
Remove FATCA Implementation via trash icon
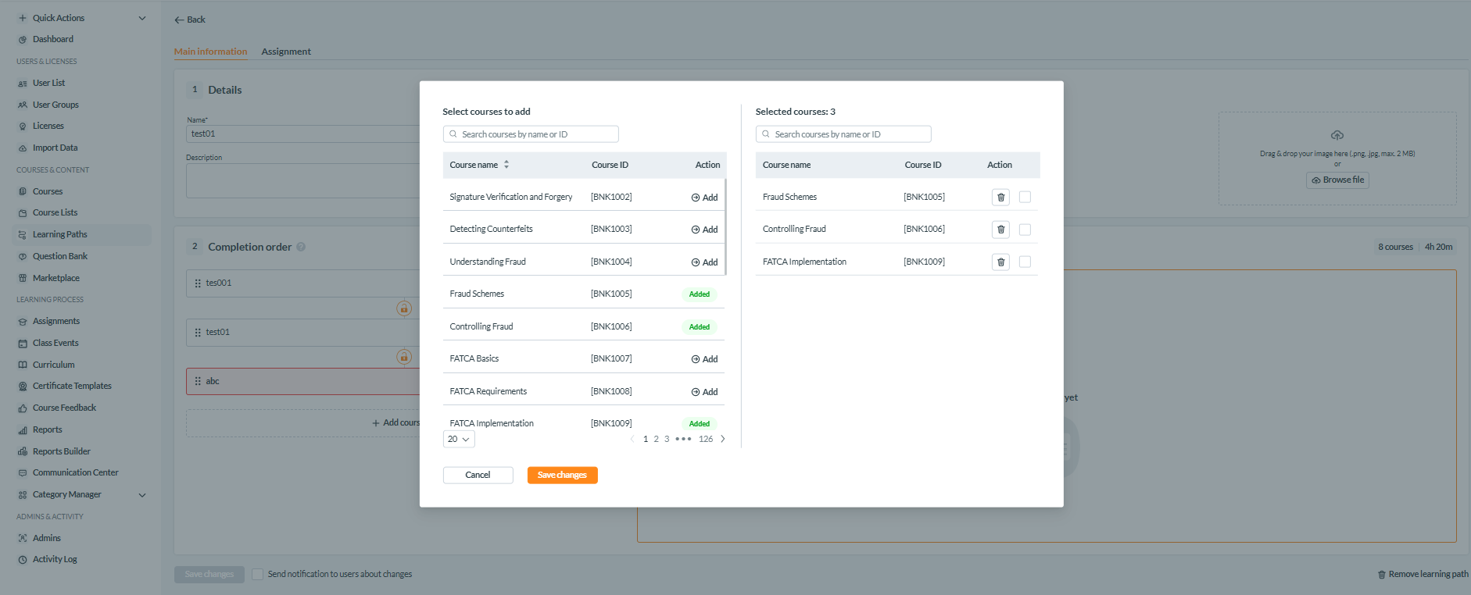pyautogui.click(x=1000, y=262)
